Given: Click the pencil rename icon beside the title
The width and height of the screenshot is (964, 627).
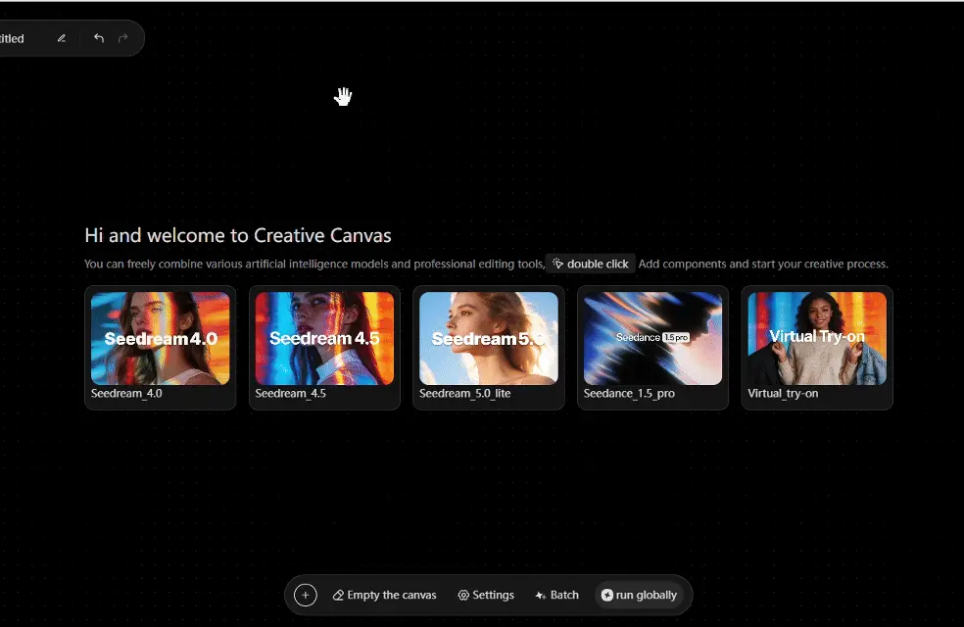Looking at the screenshot, I should click(x=62, y=38).
